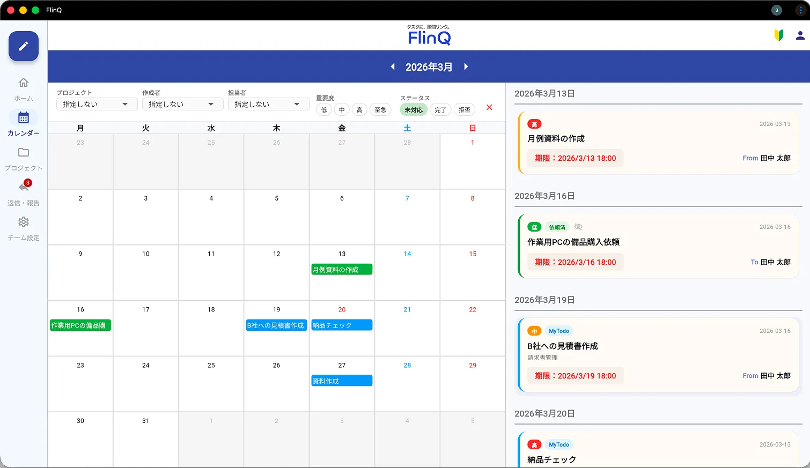
Task: Click the 納品チェック event on March 20
Action: [x=342, y=325]
